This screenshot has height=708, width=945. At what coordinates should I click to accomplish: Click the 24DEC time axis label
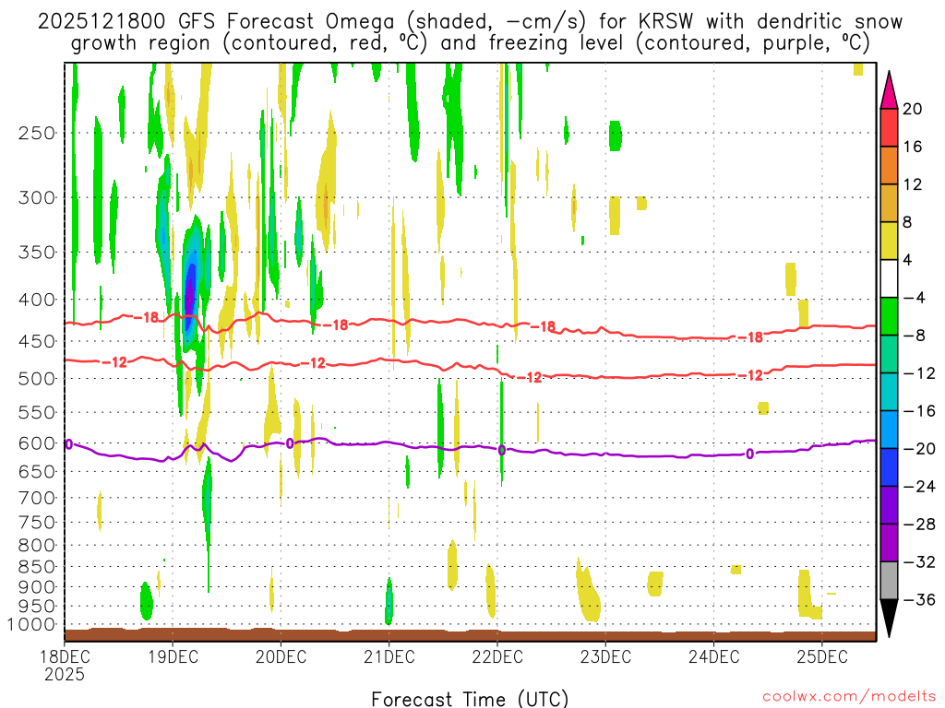(714, 656)
